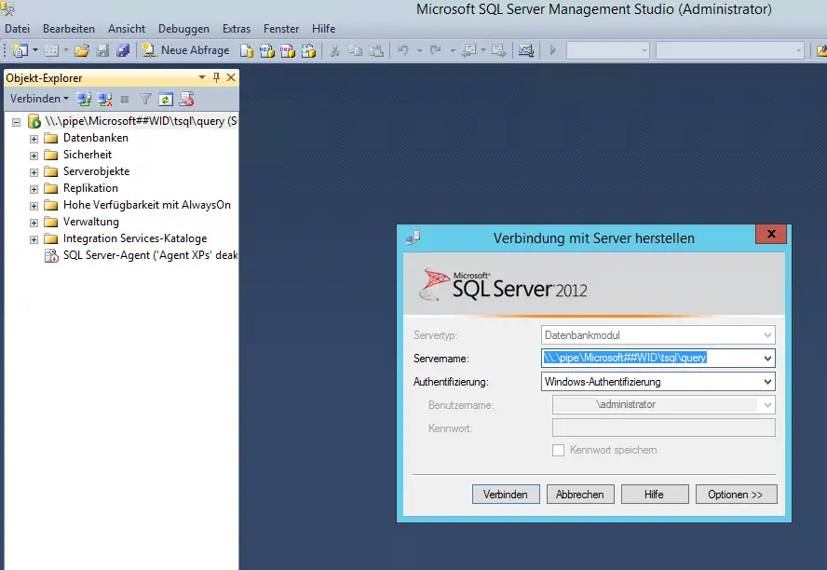Click the Navigate Forward icon
The width and height of the screenshot is (827, 570).
pyautogui.click(x=499, y=50)
